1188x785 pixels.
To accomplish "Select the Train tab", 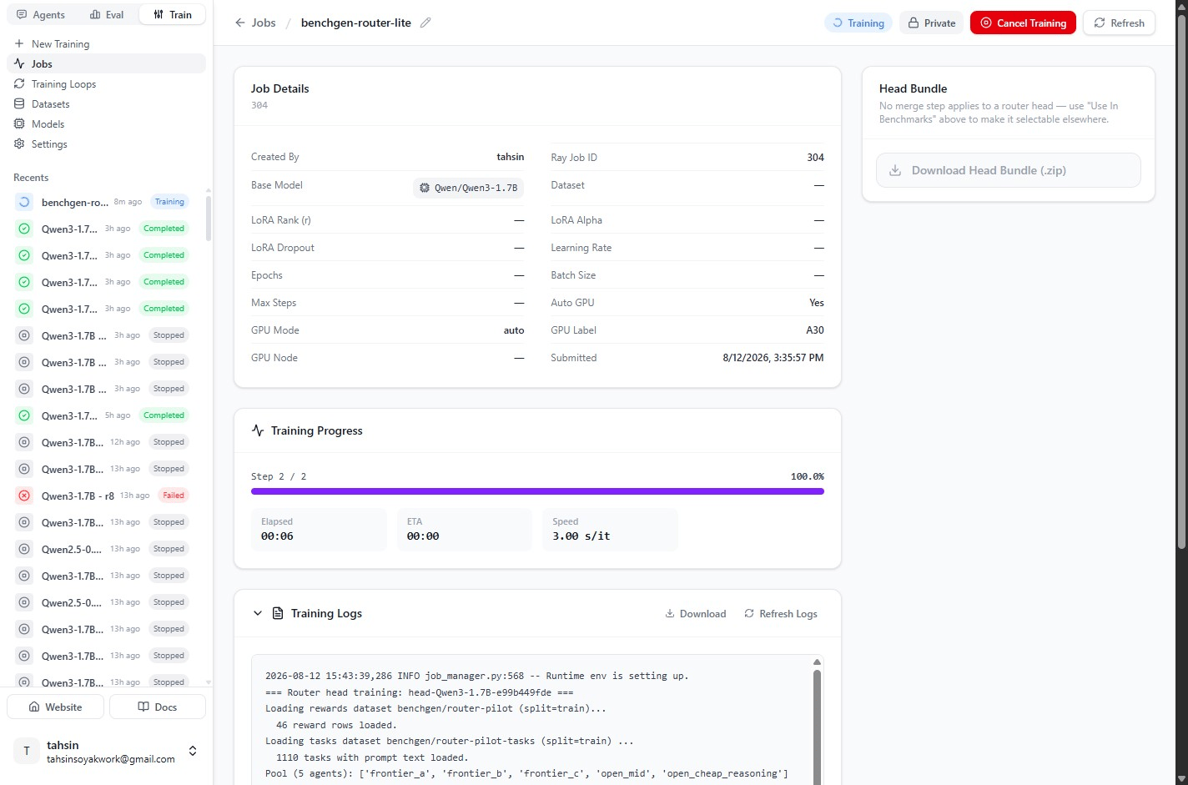I will pyautogui.click(x=173, y=14).
